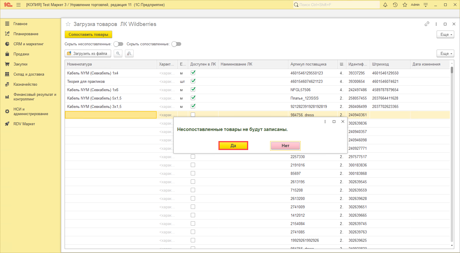Open the history clock icon
This screenshot has width=460, height=253.
(395, 5)
